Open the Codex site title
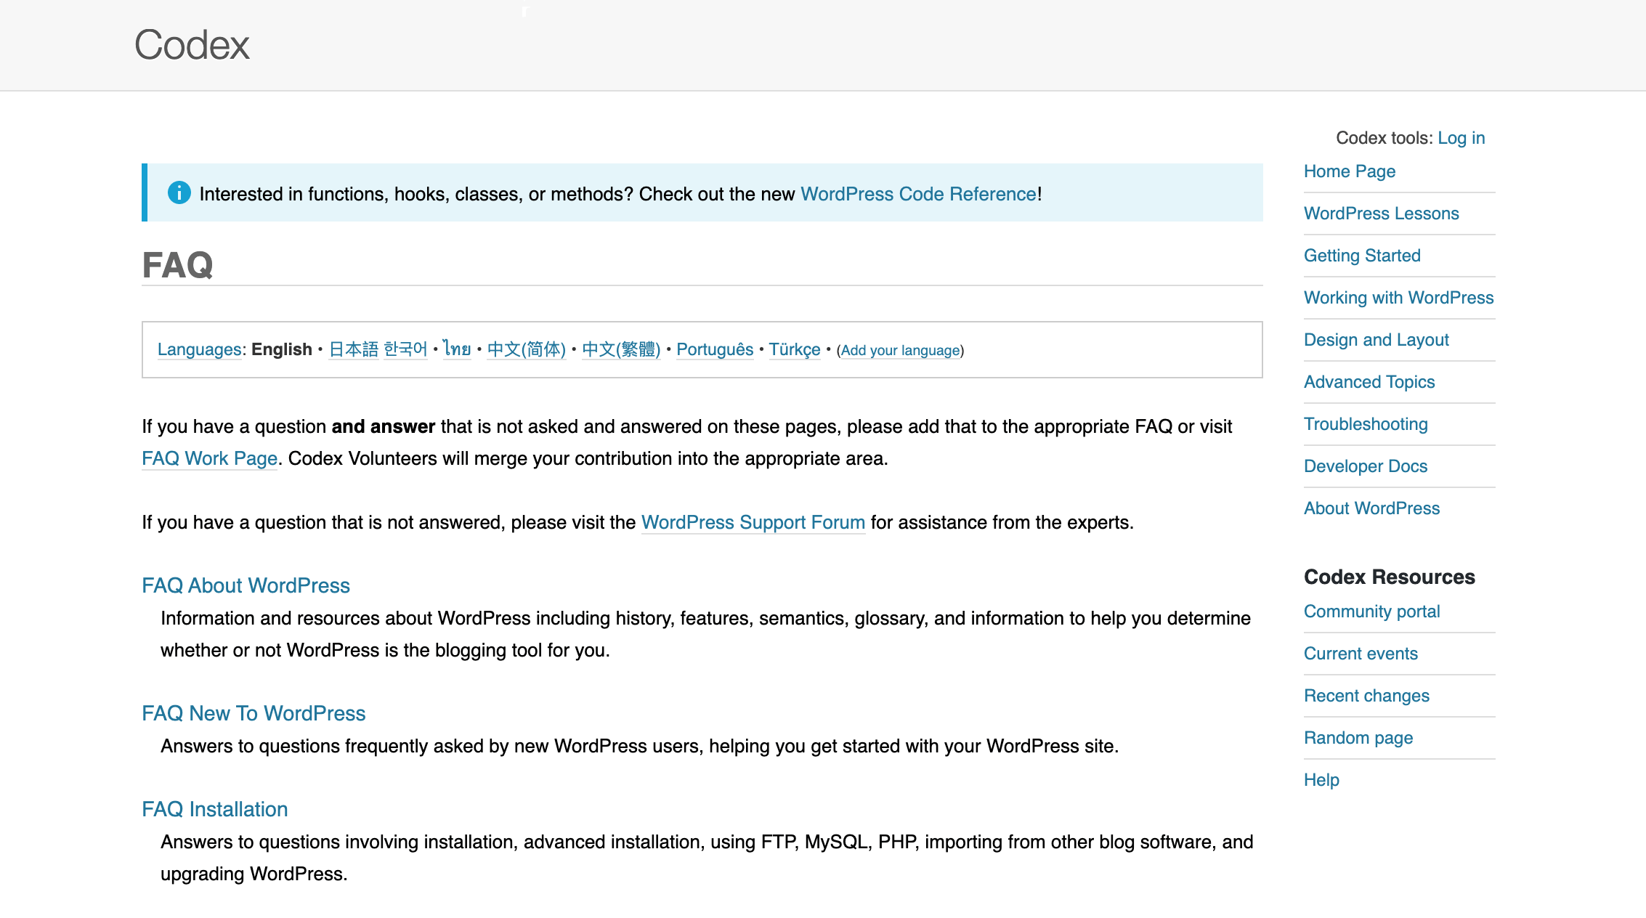Image resolution: width=1646 pixels, height=918 pixels. tap(192, 45)
